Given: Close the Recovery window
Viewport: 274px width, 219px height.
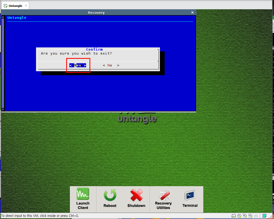Looking at the screenshot, I should click(x=192, y=12).
